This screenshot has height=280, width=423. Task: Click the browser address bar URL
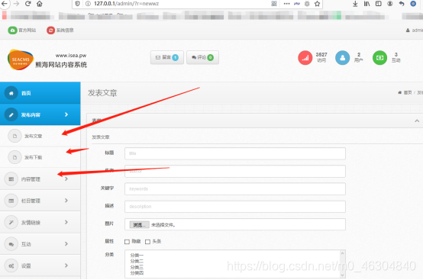point(126,4)
